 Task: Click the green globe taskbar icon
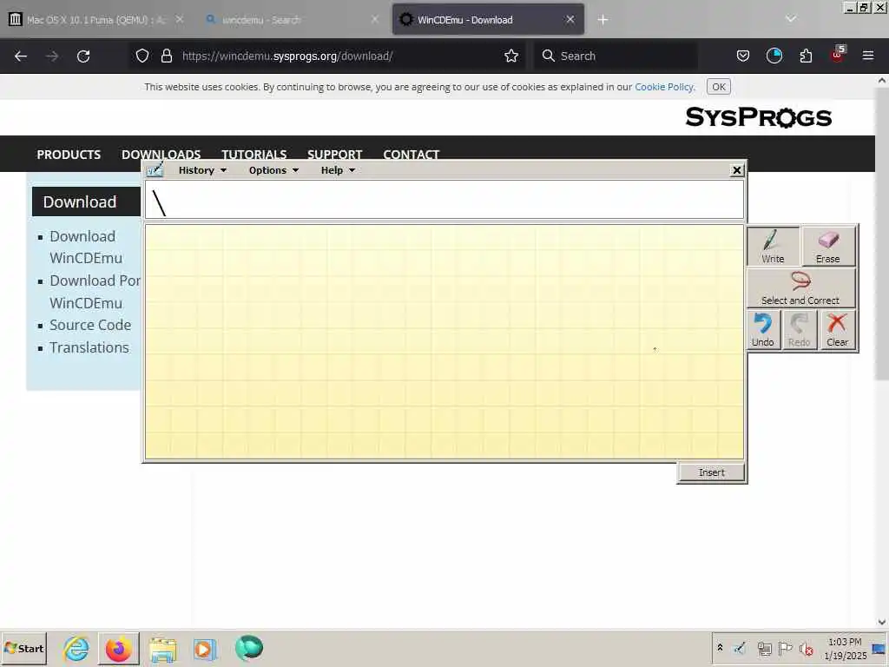coord(249,648)
